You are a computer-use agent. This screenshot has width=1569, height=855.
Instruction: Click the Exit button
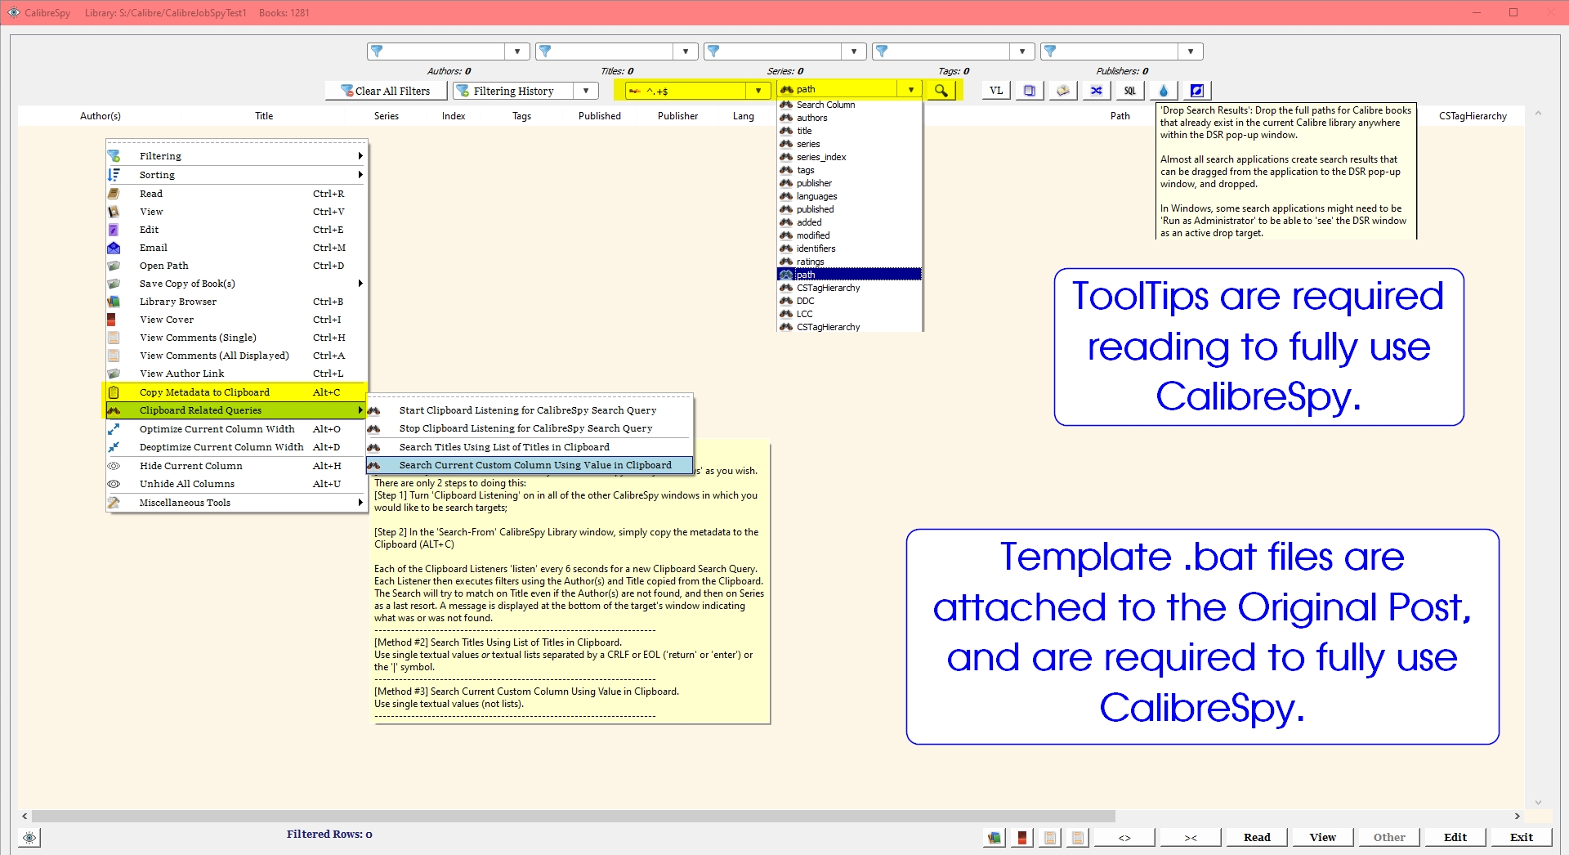(x=1522, y=837)
